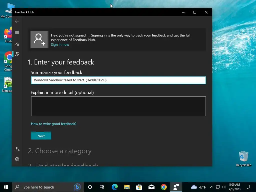The image size is (256, 192).
Task: Click the add account icon in sidebar
Action: point(17,149)
